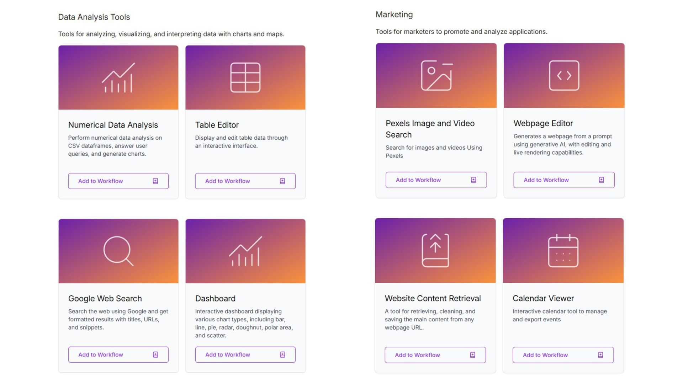Click the Dashboard chart icon
683x384 pixels.
(245, 251)
